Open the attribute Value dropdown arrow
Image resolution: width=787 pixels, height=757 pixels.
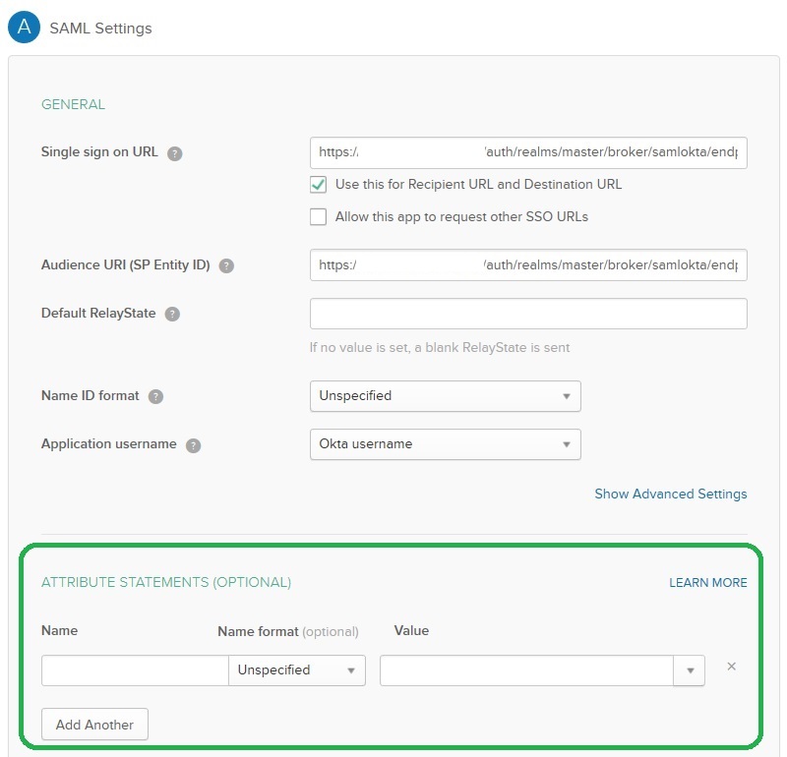click(689, 670)
